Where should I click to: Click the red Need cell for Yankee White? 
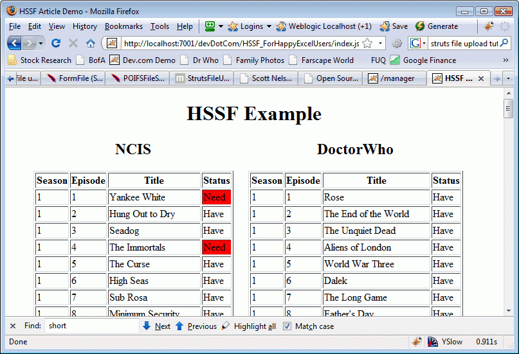pyautogui.click(x=217, y=197)
